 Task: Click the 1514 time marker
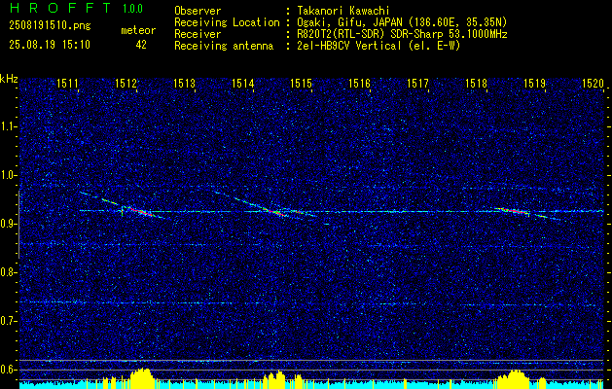click(x=243, y=83)
